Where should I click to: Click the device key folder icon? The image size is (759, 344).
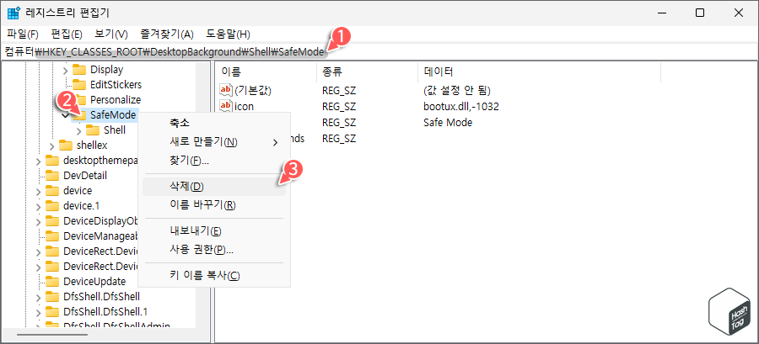(x=51, y=191)
